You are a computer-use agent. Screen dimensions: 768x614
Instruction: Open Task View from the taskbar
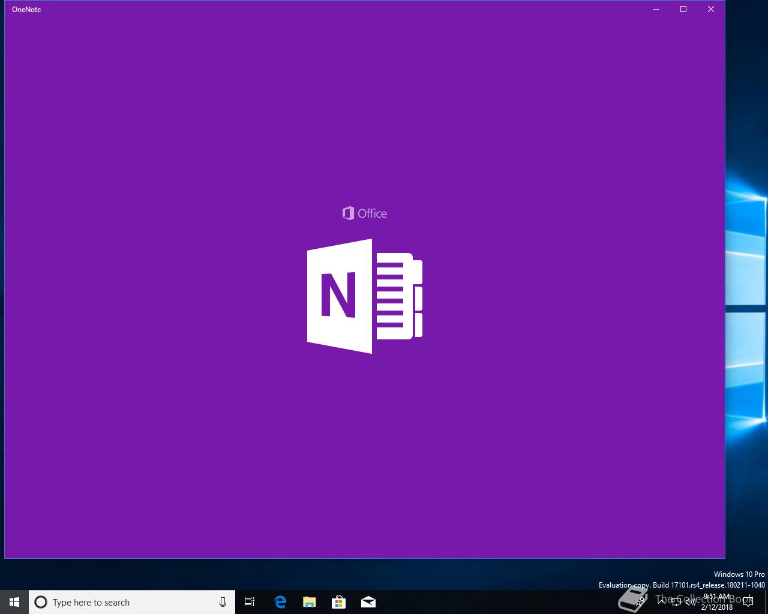250,602
